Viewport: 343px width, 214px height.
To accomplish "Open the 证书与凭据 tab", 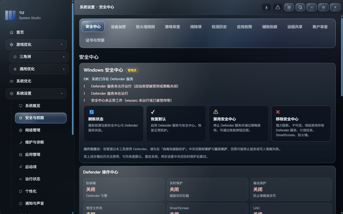I will click(95, 40).
